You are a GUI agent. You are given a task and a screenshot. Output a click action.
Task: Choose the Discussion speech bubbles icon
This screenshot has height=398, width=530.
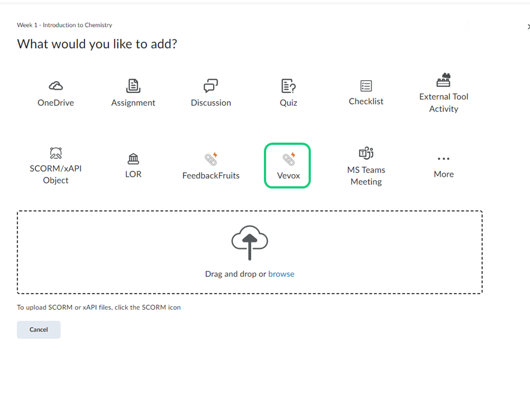(211, 86)
